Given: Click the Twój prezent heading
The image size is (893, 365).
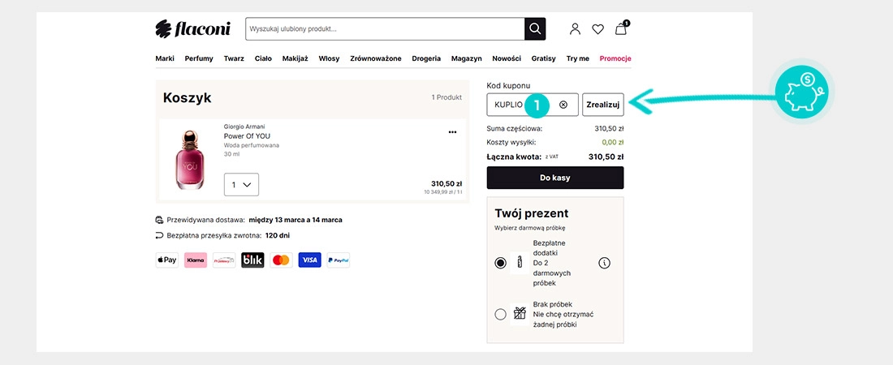Looking at the screenshot, I should coord(532,213).
